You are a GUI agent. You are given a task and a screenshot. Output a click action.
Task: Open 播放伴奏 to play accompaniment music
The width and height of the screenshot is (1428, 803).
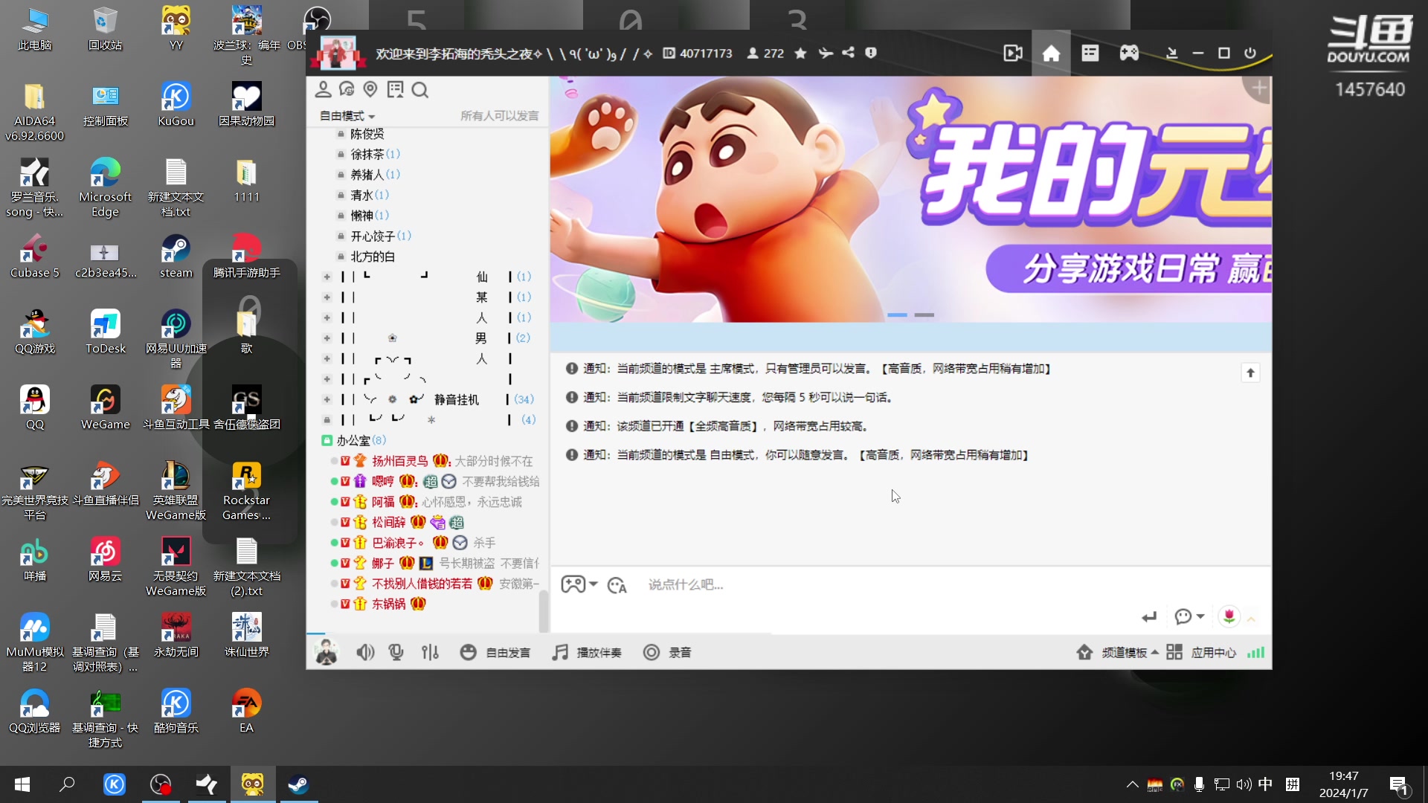[587, 652]
